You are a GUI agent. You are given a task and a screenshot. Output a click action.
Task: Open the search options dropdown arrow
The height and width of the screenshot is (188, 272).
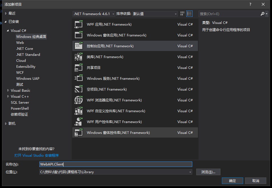[x=267, y=14]
